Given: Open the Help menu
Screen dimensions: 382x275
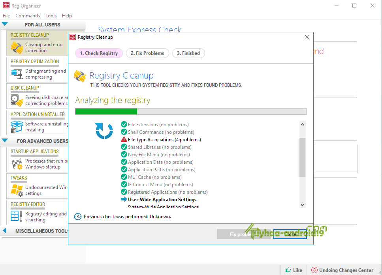Looking at the screenshot, I should pyautogui.click(x=67, y=15).
